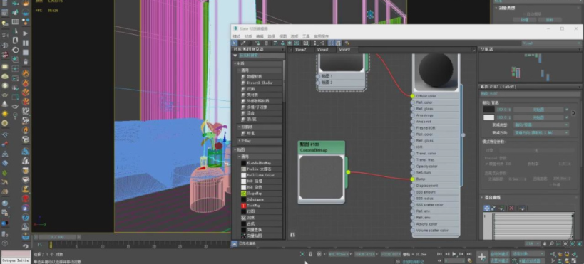Screen dimensions: 584x264
Task: Open the browser options triangle beside the search field
Action: (x=235, y=56)
